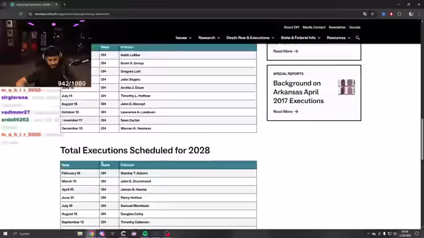Click the translate page icon in address bar
Viewport: 424px width, 238px height.
tap(365, 14)
